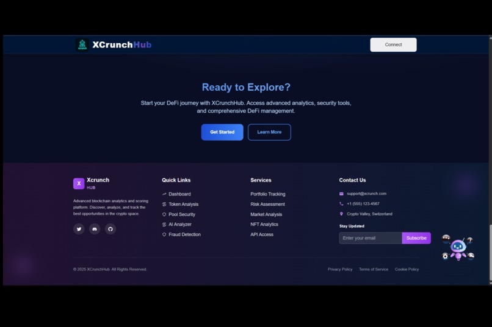Image resolution: width=492 pixels, height=327 pixels.
Task: Click the Contact Us column heading
Action: [352, 180]
